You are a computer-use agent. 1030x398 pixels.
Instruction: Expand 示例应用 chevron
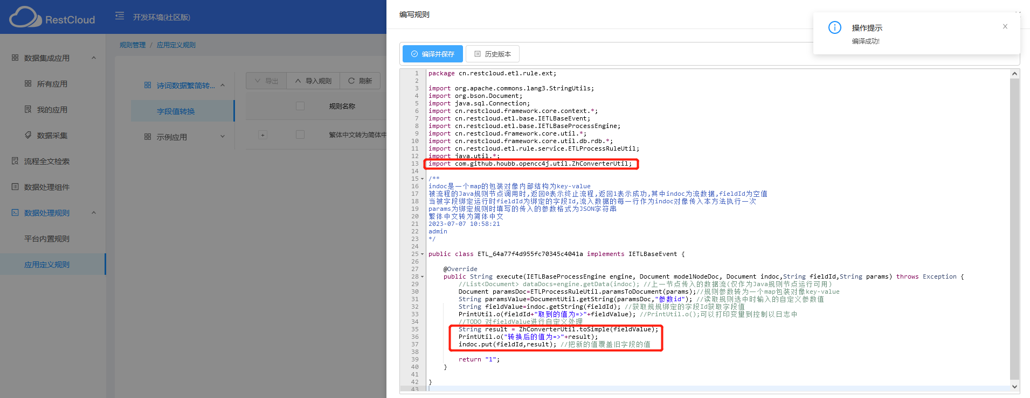(223, 137)
